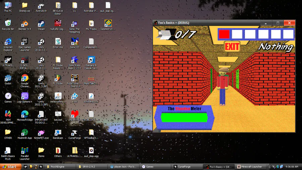Screen dimensions: 302x170
Task: Open the Games disc icon on desktop
Action: click(x=8, y=98)
